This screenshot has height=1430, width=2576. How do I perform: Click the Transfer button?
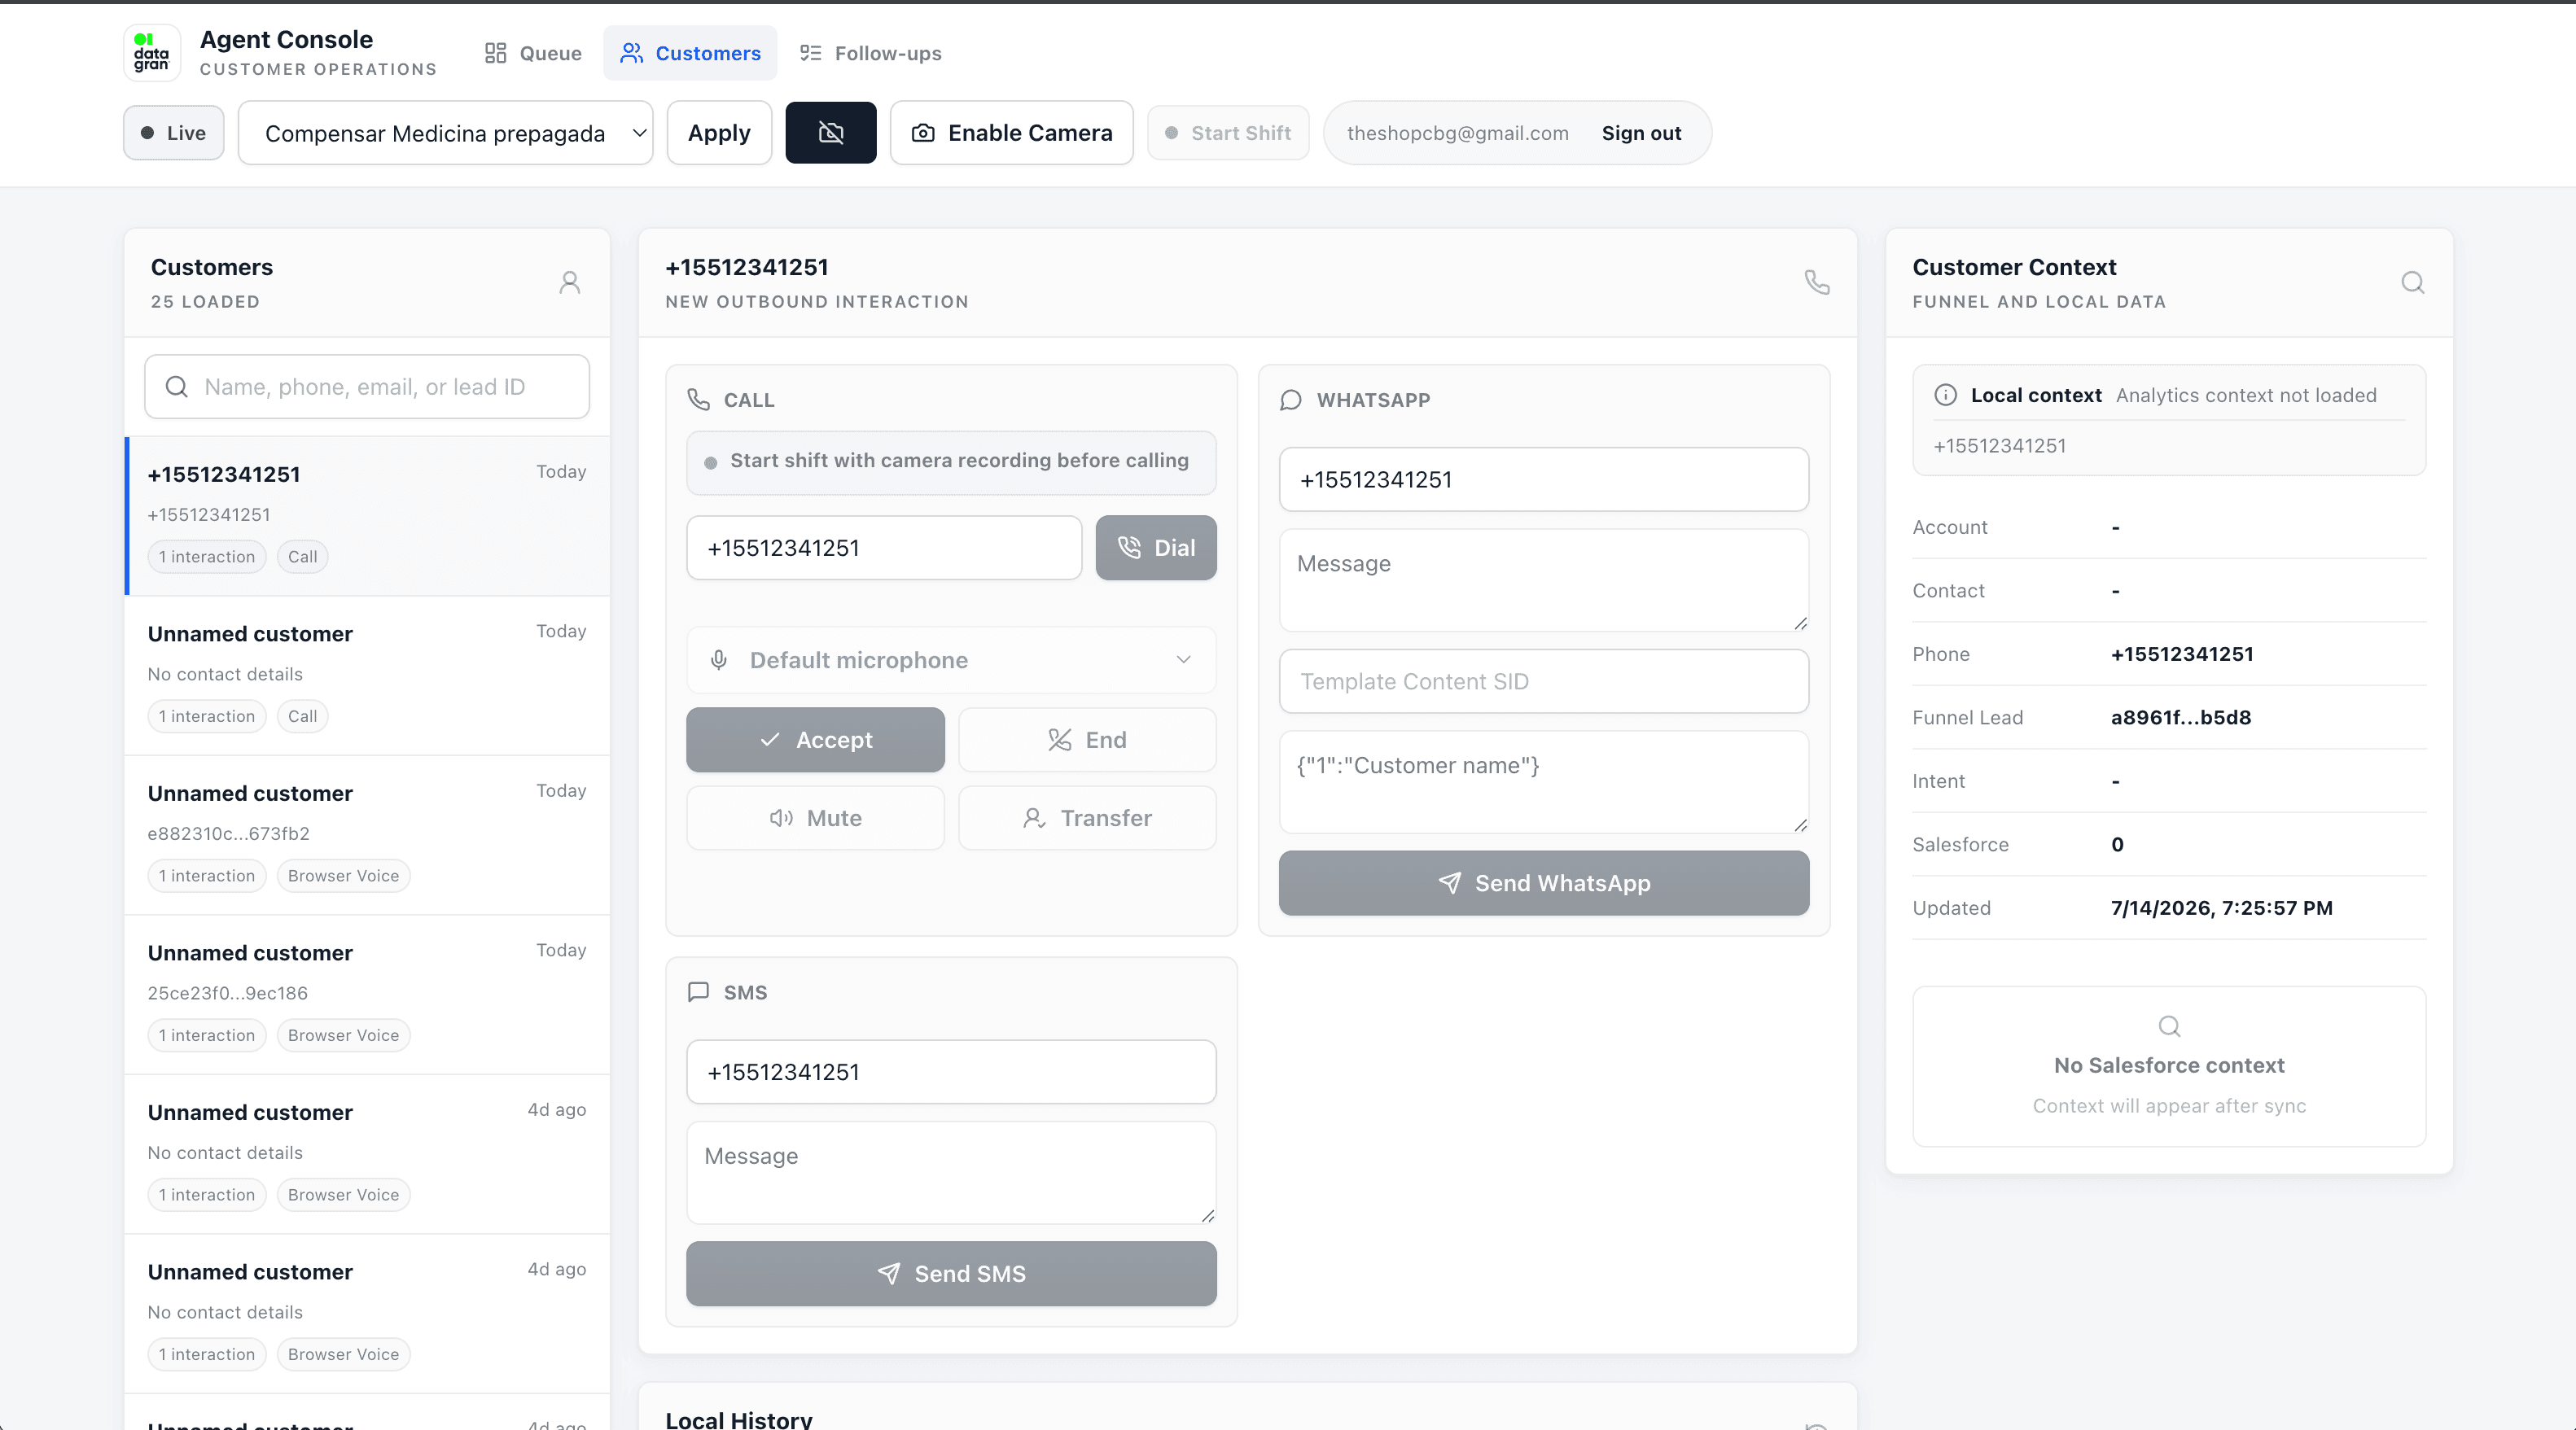[1087, 818]
